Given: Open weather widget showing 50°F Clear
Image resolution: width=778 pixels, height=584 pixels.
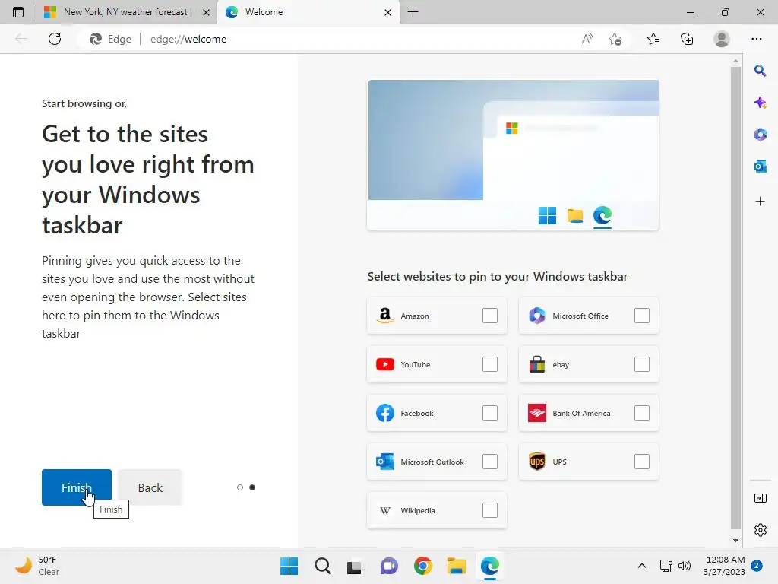Looking at the screenshot, I should 37,566.
